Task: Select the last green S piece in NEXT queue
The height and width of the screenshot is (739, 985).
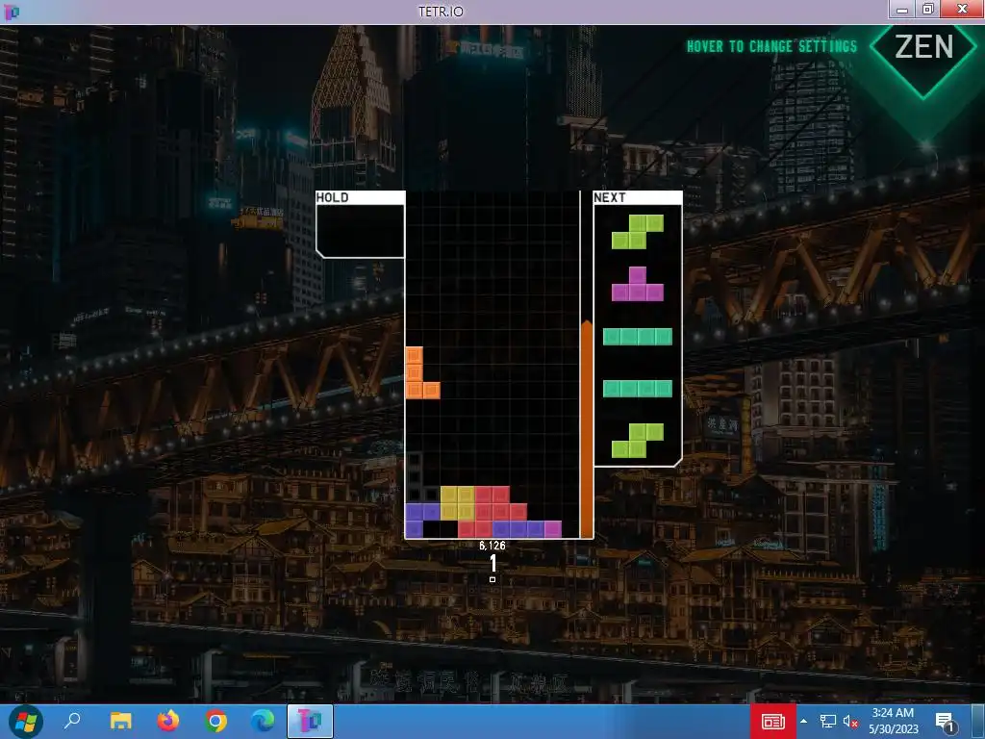Action: pyautogui.click(x=638, y=441)
